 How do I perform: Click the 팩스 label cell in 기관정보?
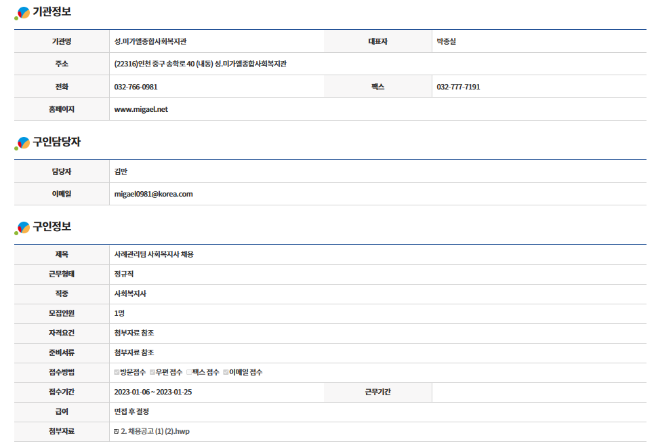tap(377, 87)
